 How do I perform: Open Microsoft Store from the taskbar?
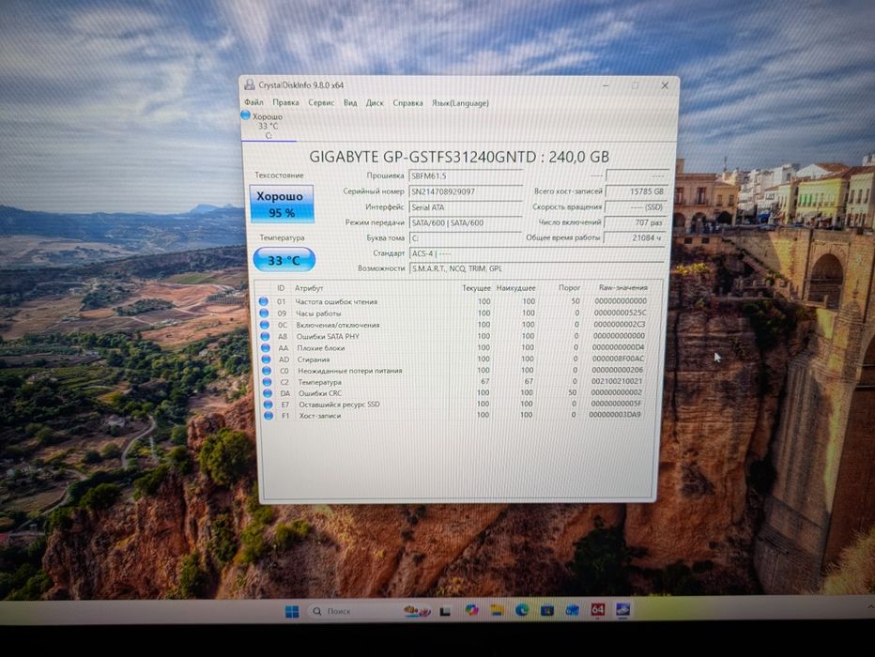(547, 610)
